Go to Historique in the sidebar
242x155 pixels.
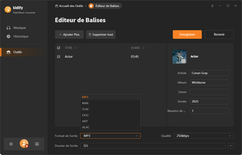click(21, 36)
